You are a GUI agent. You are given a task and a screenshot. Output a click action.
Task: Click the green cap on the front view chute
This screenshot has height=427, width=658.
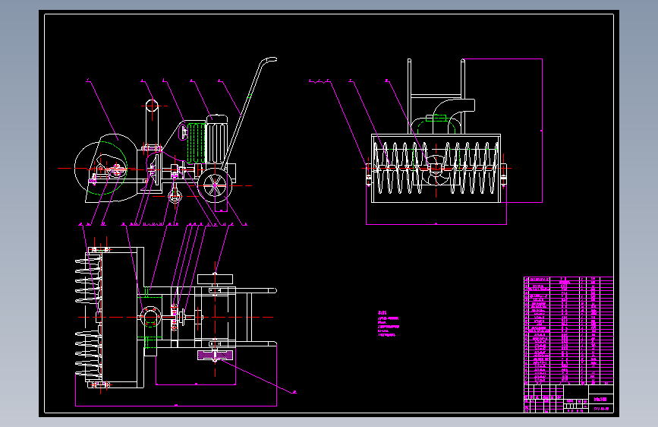click(436, 118)
